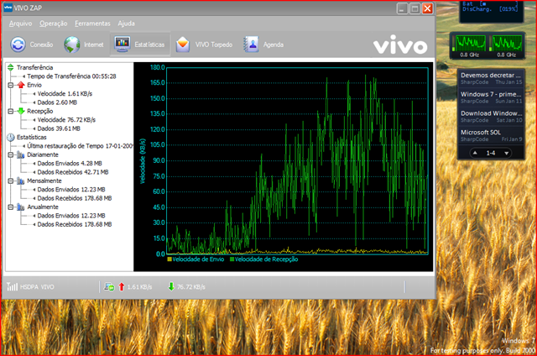Open the Conexão connection icon
Image resolution: width=537 pixels, height=356 pixels.
point(18,44)
